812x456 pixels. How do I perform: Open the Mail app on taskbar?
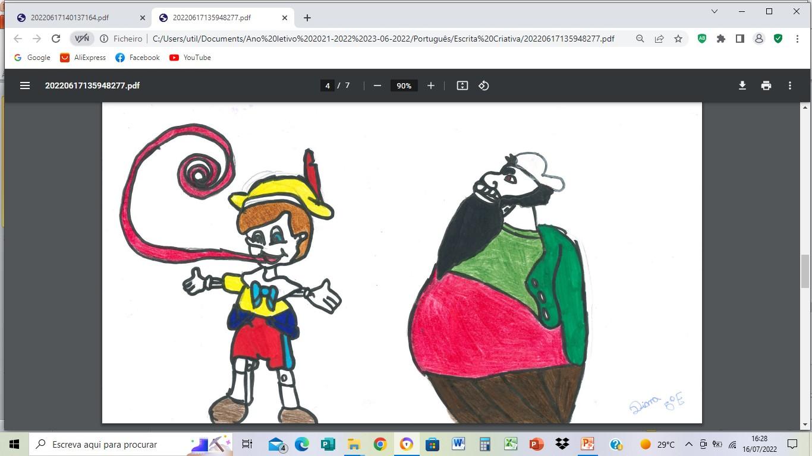click(x=278, y=444)
